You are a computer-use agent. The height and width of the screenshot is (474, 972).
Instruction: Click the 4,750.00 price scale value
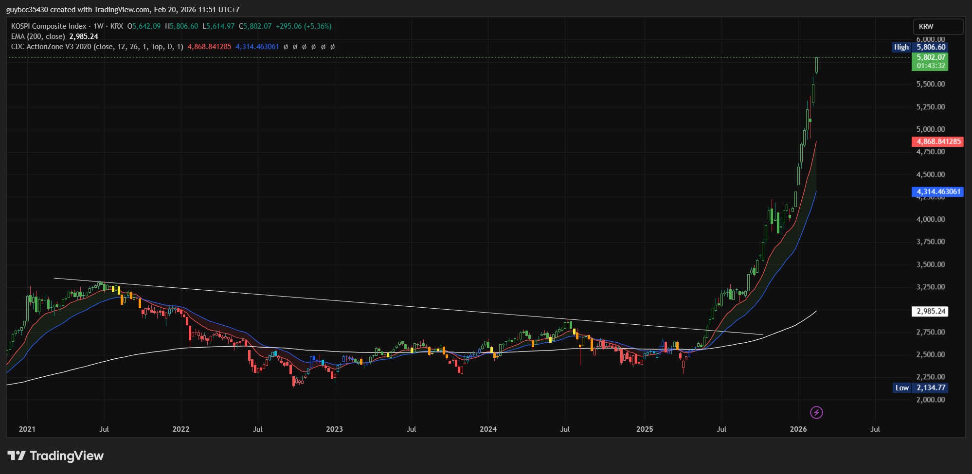[931, 152]
